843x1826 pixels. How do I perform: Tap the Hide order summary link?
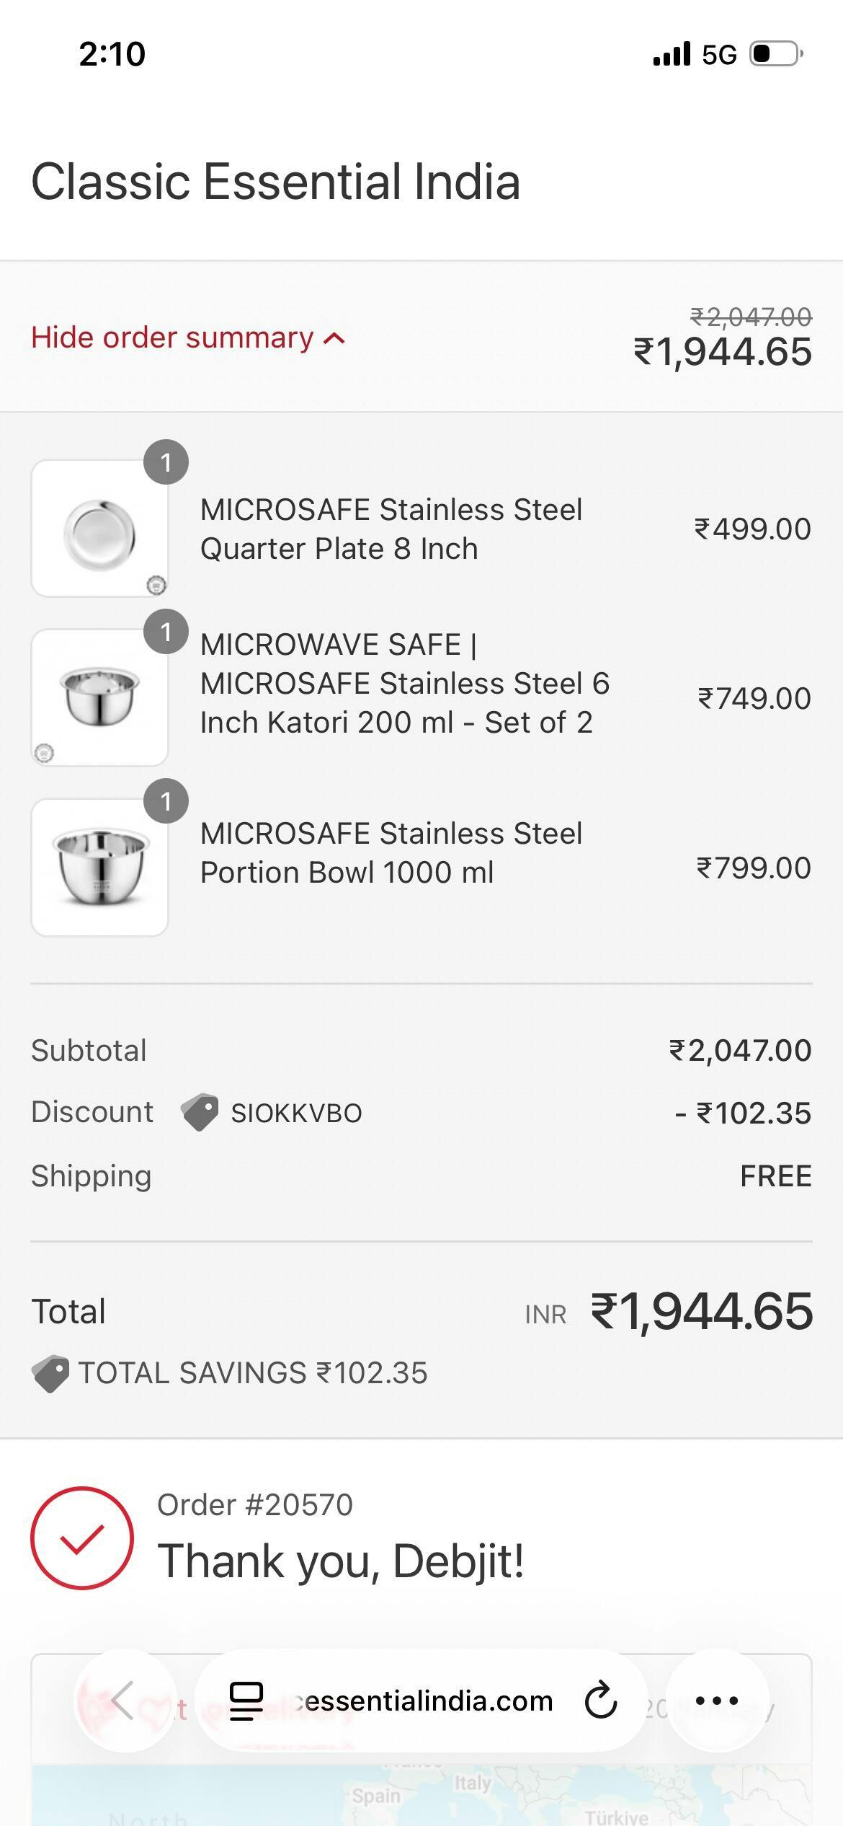pos(172,338)
